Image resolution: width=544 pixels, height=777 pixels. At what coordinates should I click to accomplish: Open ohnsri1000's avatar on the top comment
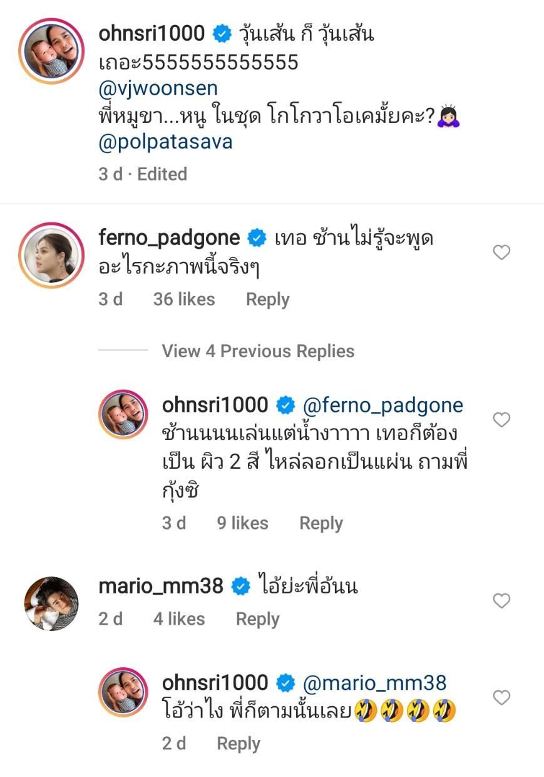51,50
